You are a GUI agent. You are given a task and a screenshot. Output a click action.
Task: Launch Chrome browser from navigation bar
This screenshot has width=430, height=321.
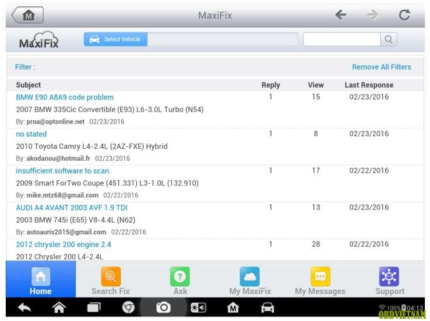128,308
